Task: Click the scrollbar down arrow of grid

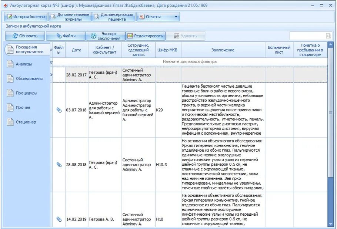Action: coord(331,224)
